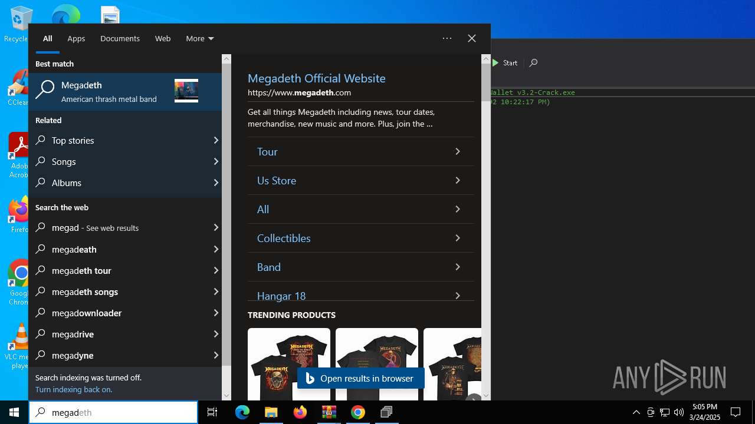Select the 'megad - See web results' suggestion
Image resolution: width=755 pixels, height=424 pixels.
[125, 228]
